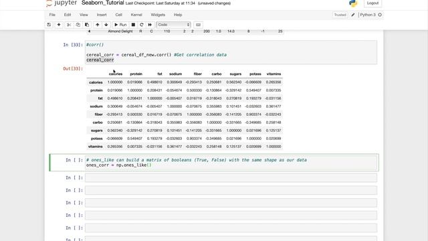Move selected cell up arrow
The height and width of the screenshot is (241, 428).
coord(97,25)
